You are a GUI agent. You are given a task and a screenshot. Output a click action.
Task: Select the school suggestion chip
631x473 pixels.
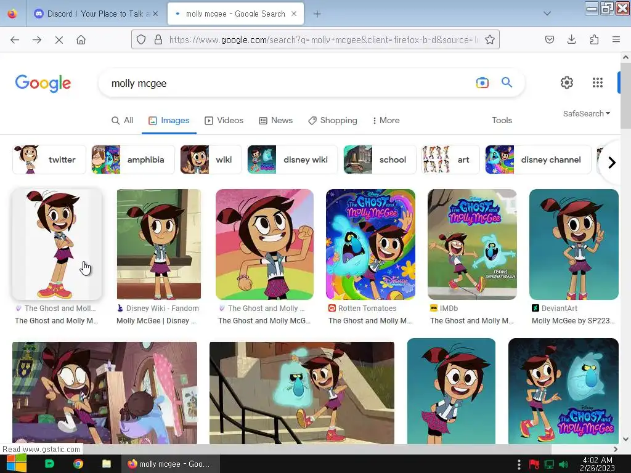(x=380, y=160)
